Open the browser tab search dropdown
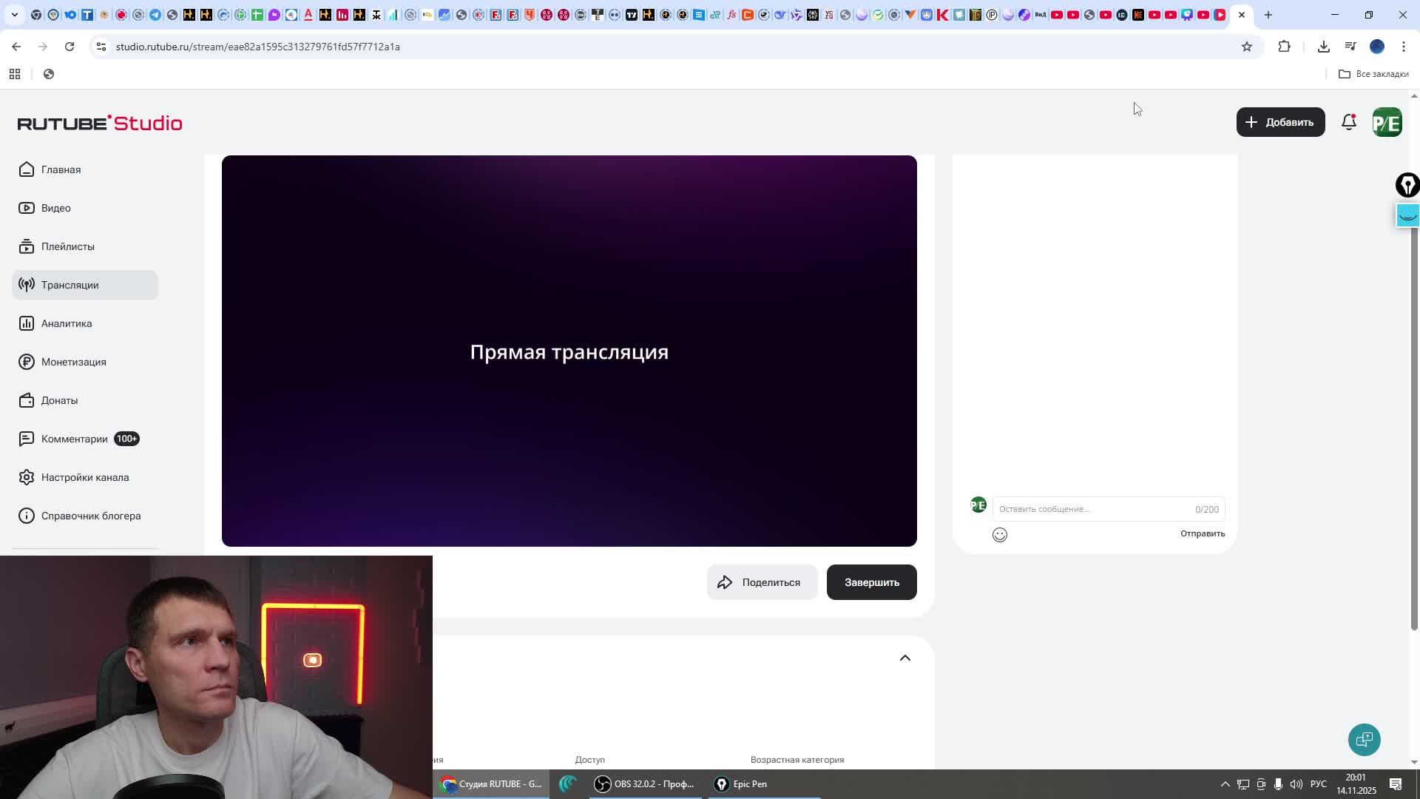This screenshot has width=1420, height=799. [14, 15]
